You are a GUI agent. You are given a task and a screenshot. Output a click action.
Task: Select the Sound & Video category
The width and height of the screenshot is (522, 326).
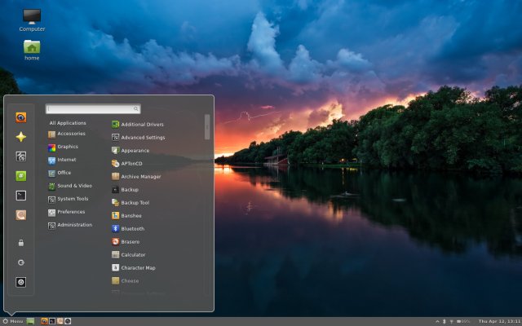73,186
